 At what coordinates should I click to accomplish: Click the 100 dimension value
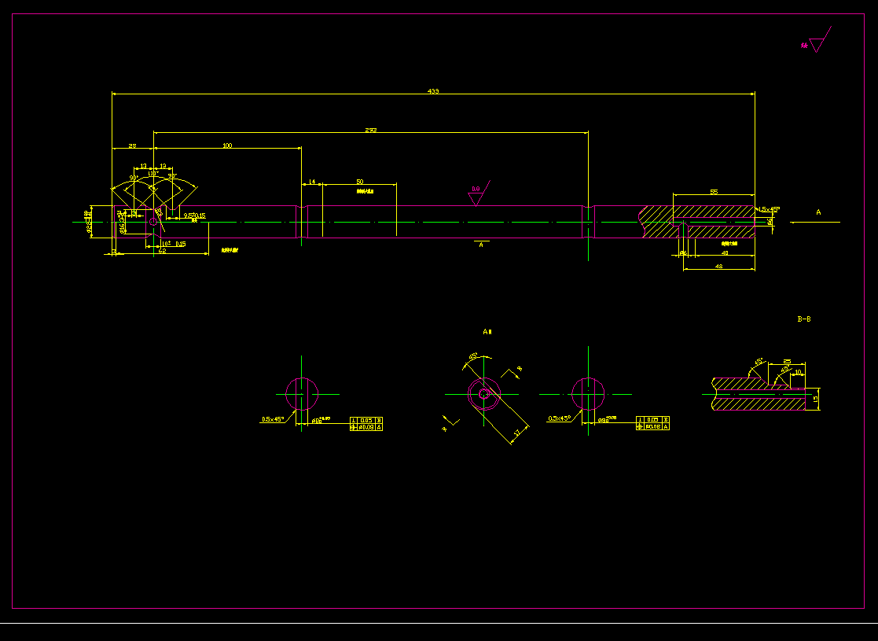coord(227,146)
